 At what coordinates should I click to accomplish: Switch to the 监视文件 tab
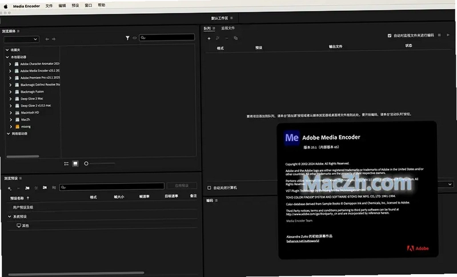(x=227, y=28)
